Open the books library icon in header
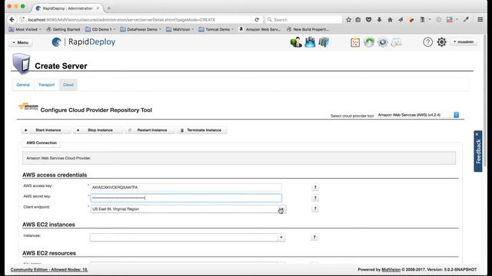 324,42
